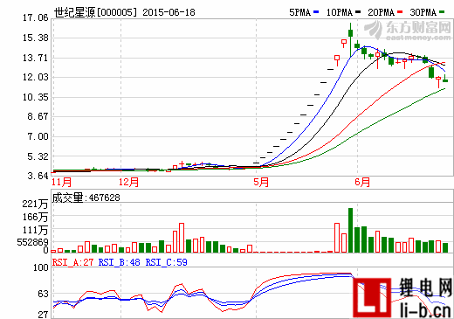Click the 30PMA legend label

tap(423, 12)
